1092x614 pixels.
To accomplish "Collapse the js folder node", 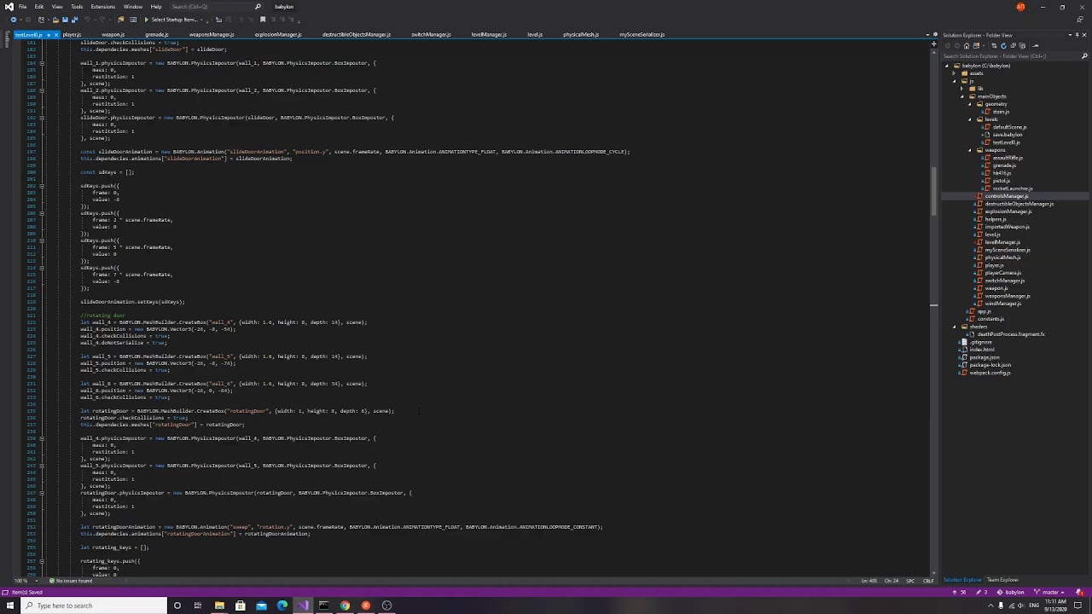I will [x=955, y=81].
